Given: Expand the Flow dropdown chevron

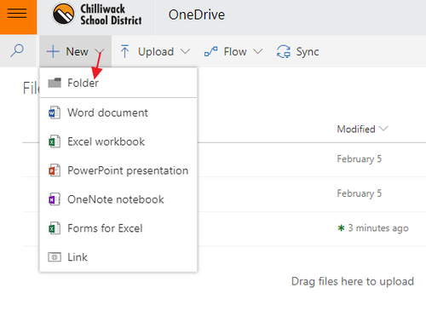Looking at the screenshot, I should (258, 51).
